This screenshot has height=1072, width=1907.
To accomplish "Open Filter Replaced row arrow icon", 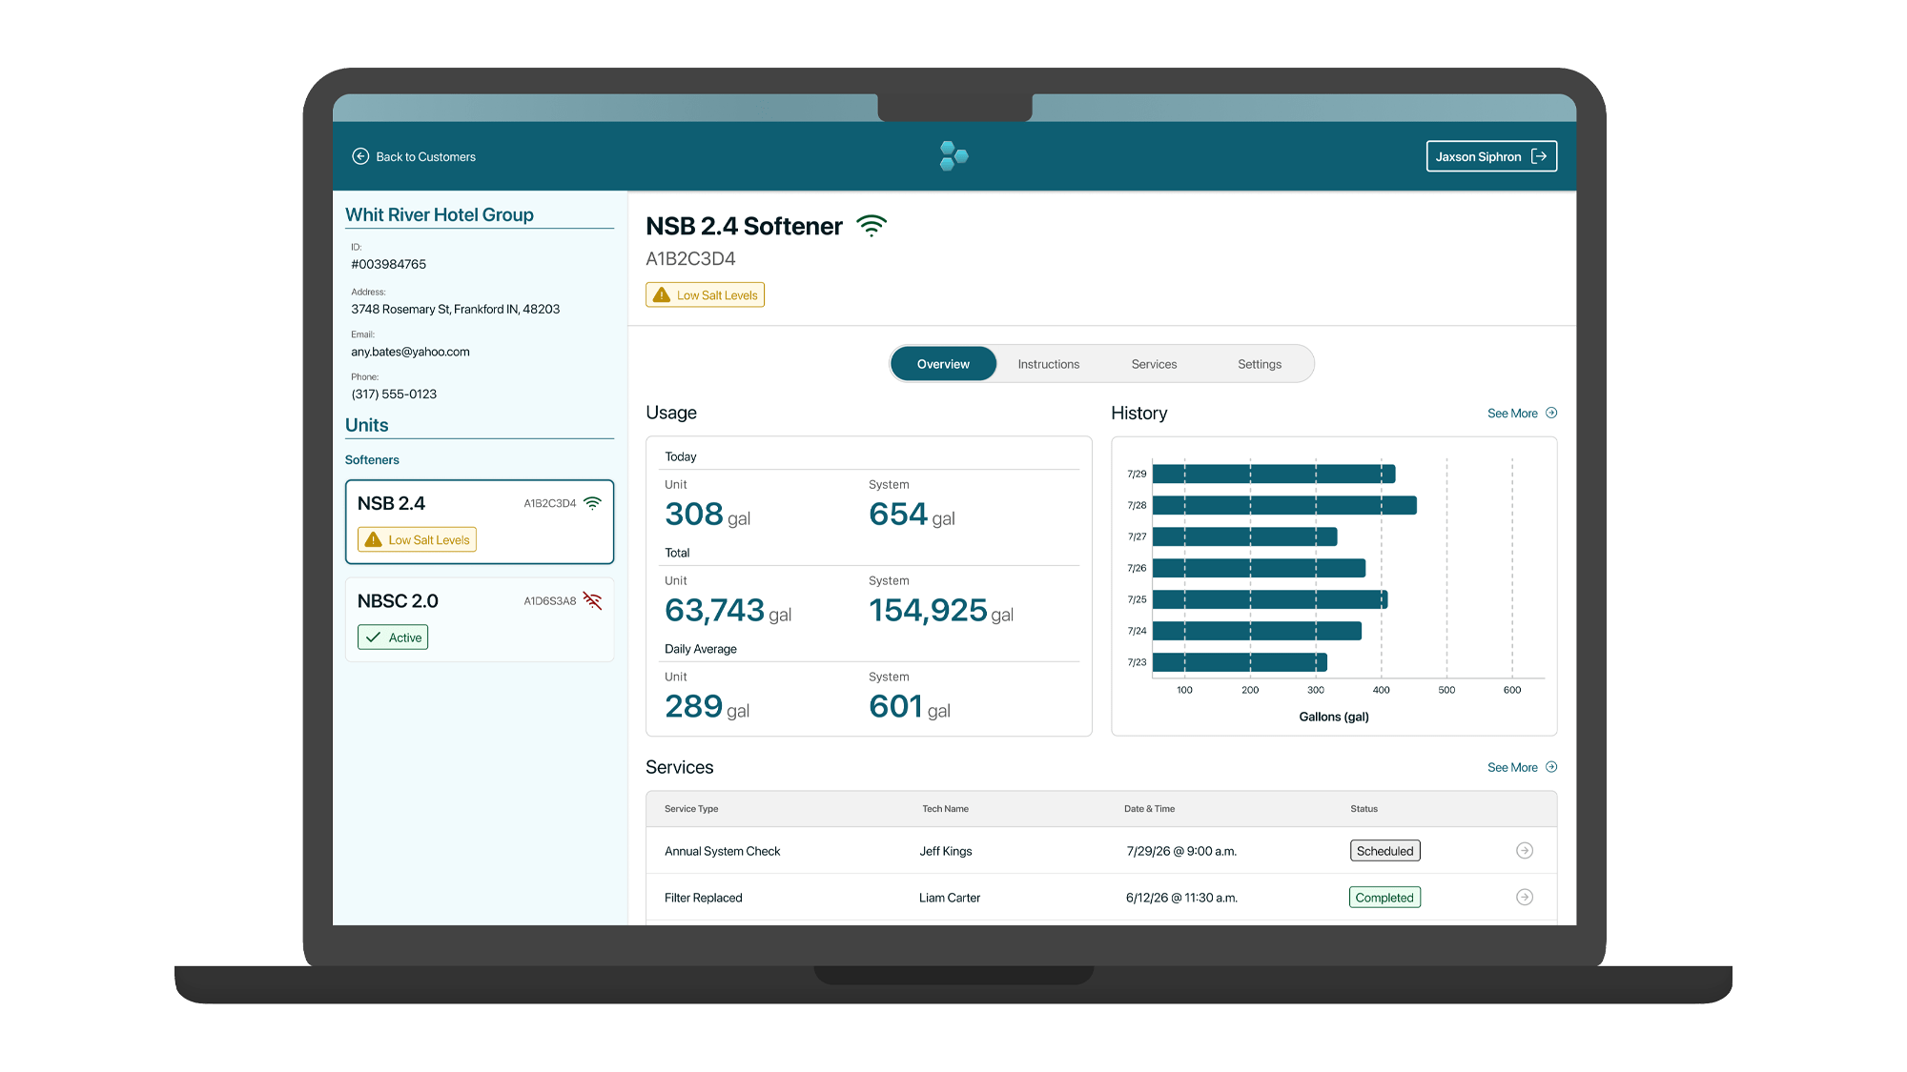I will point(1525,898).
